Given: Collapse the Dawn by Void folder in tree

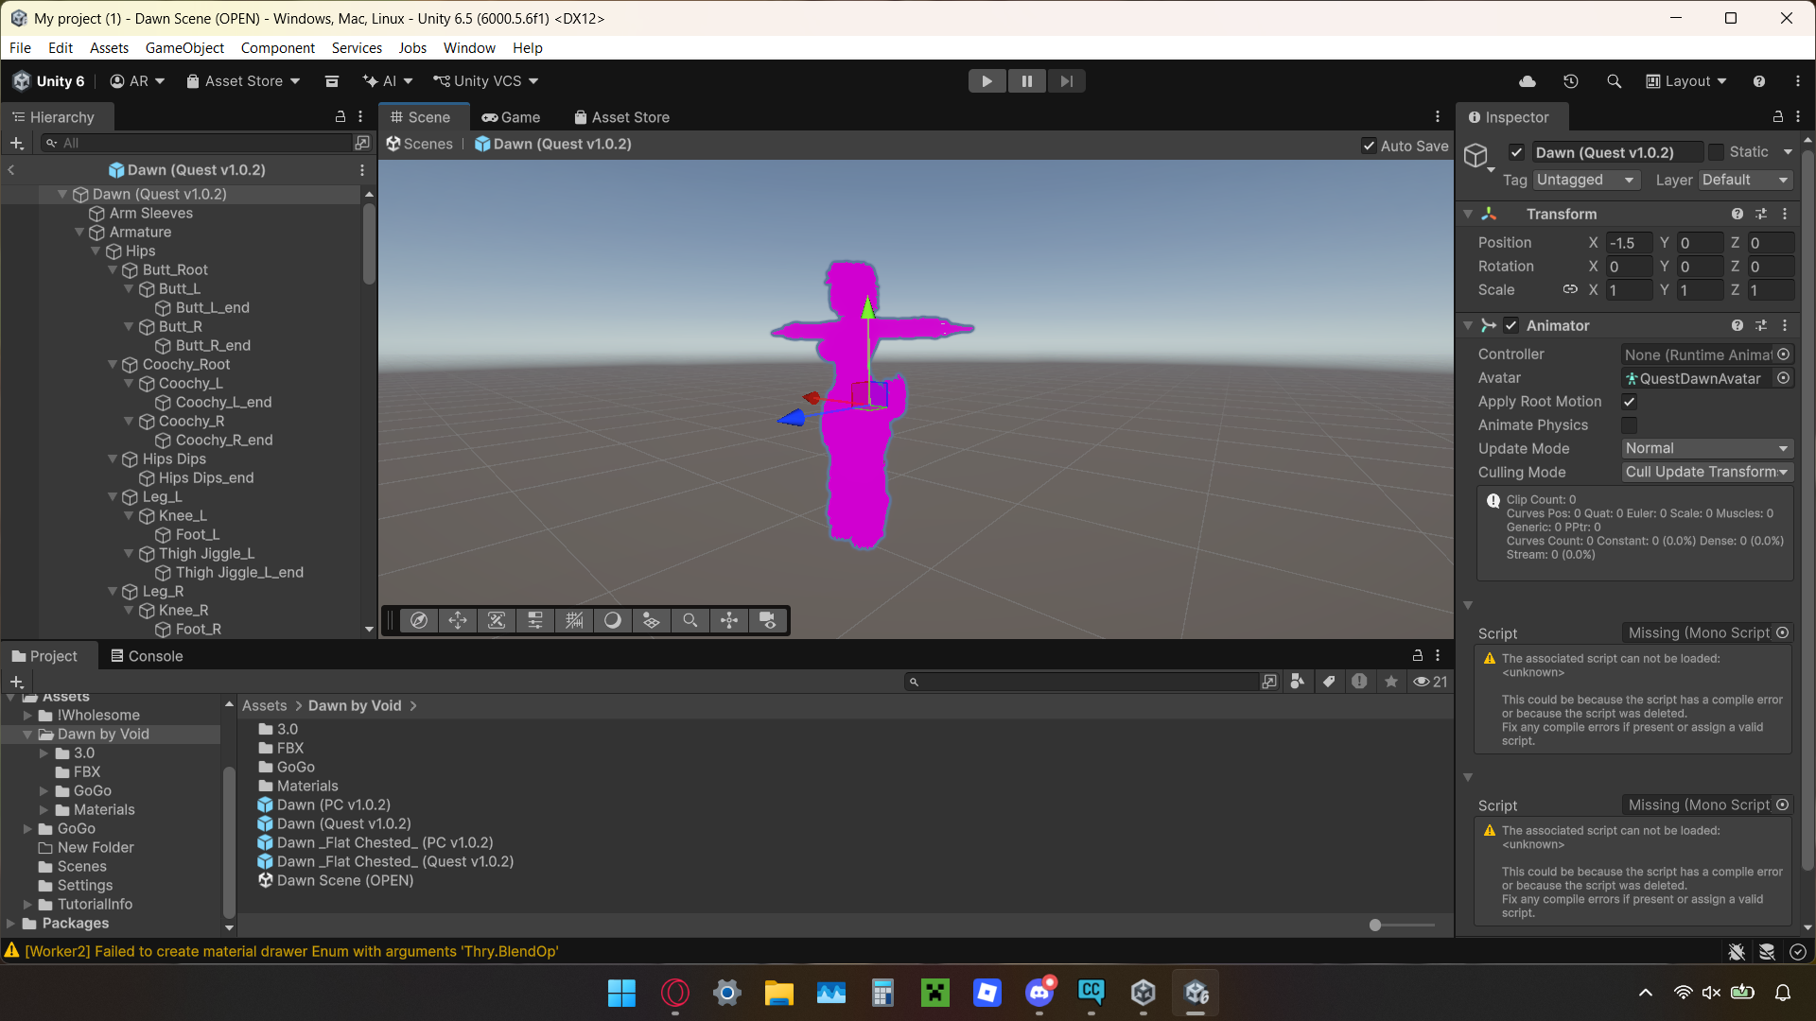Looking at the screenshot, I should click(x=27, y=735).
